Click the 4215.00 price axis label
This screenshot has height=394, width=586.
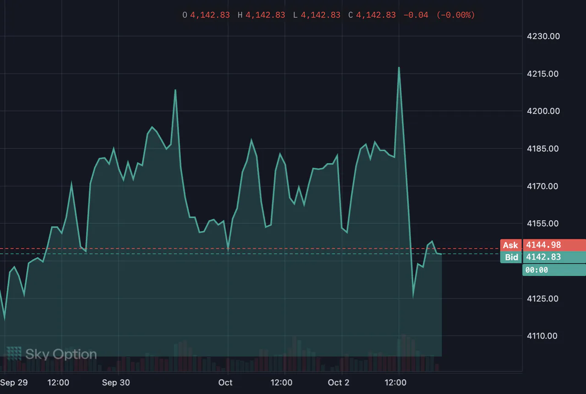click(x=543, y=74)
